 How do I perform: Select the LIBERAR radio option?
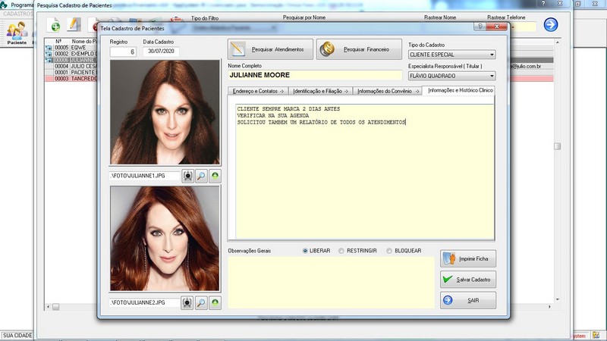click(305, 251)
